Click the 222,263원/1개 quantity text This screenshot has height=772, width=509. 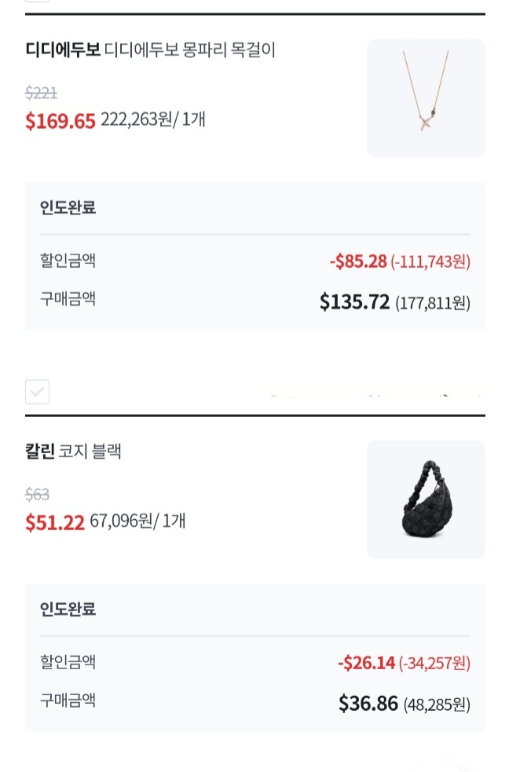coord(153,120)
